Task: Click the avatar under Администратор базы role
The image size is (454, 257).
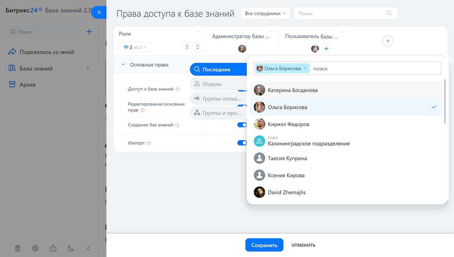Action: point(242,49)
